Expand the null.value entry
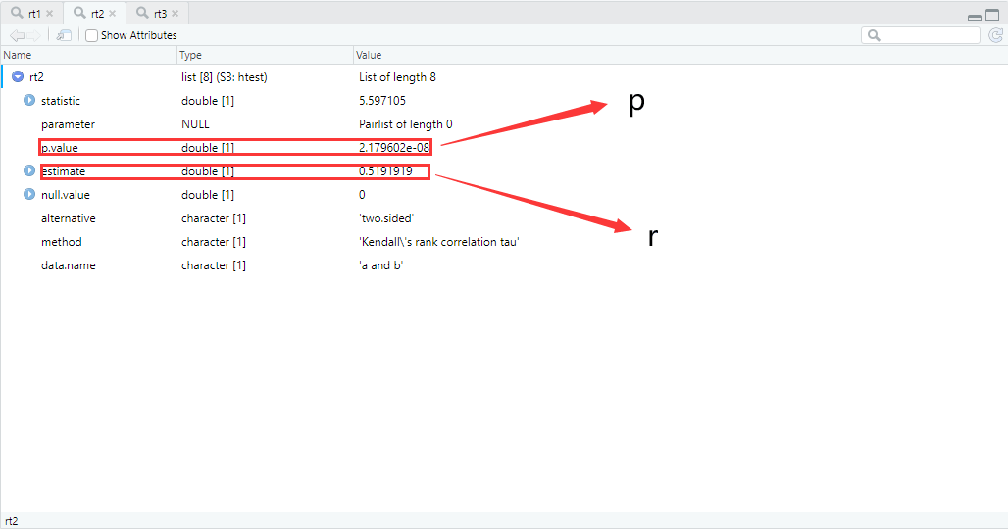The width and height of the screenshot is (1008, 529). point(29,195)
